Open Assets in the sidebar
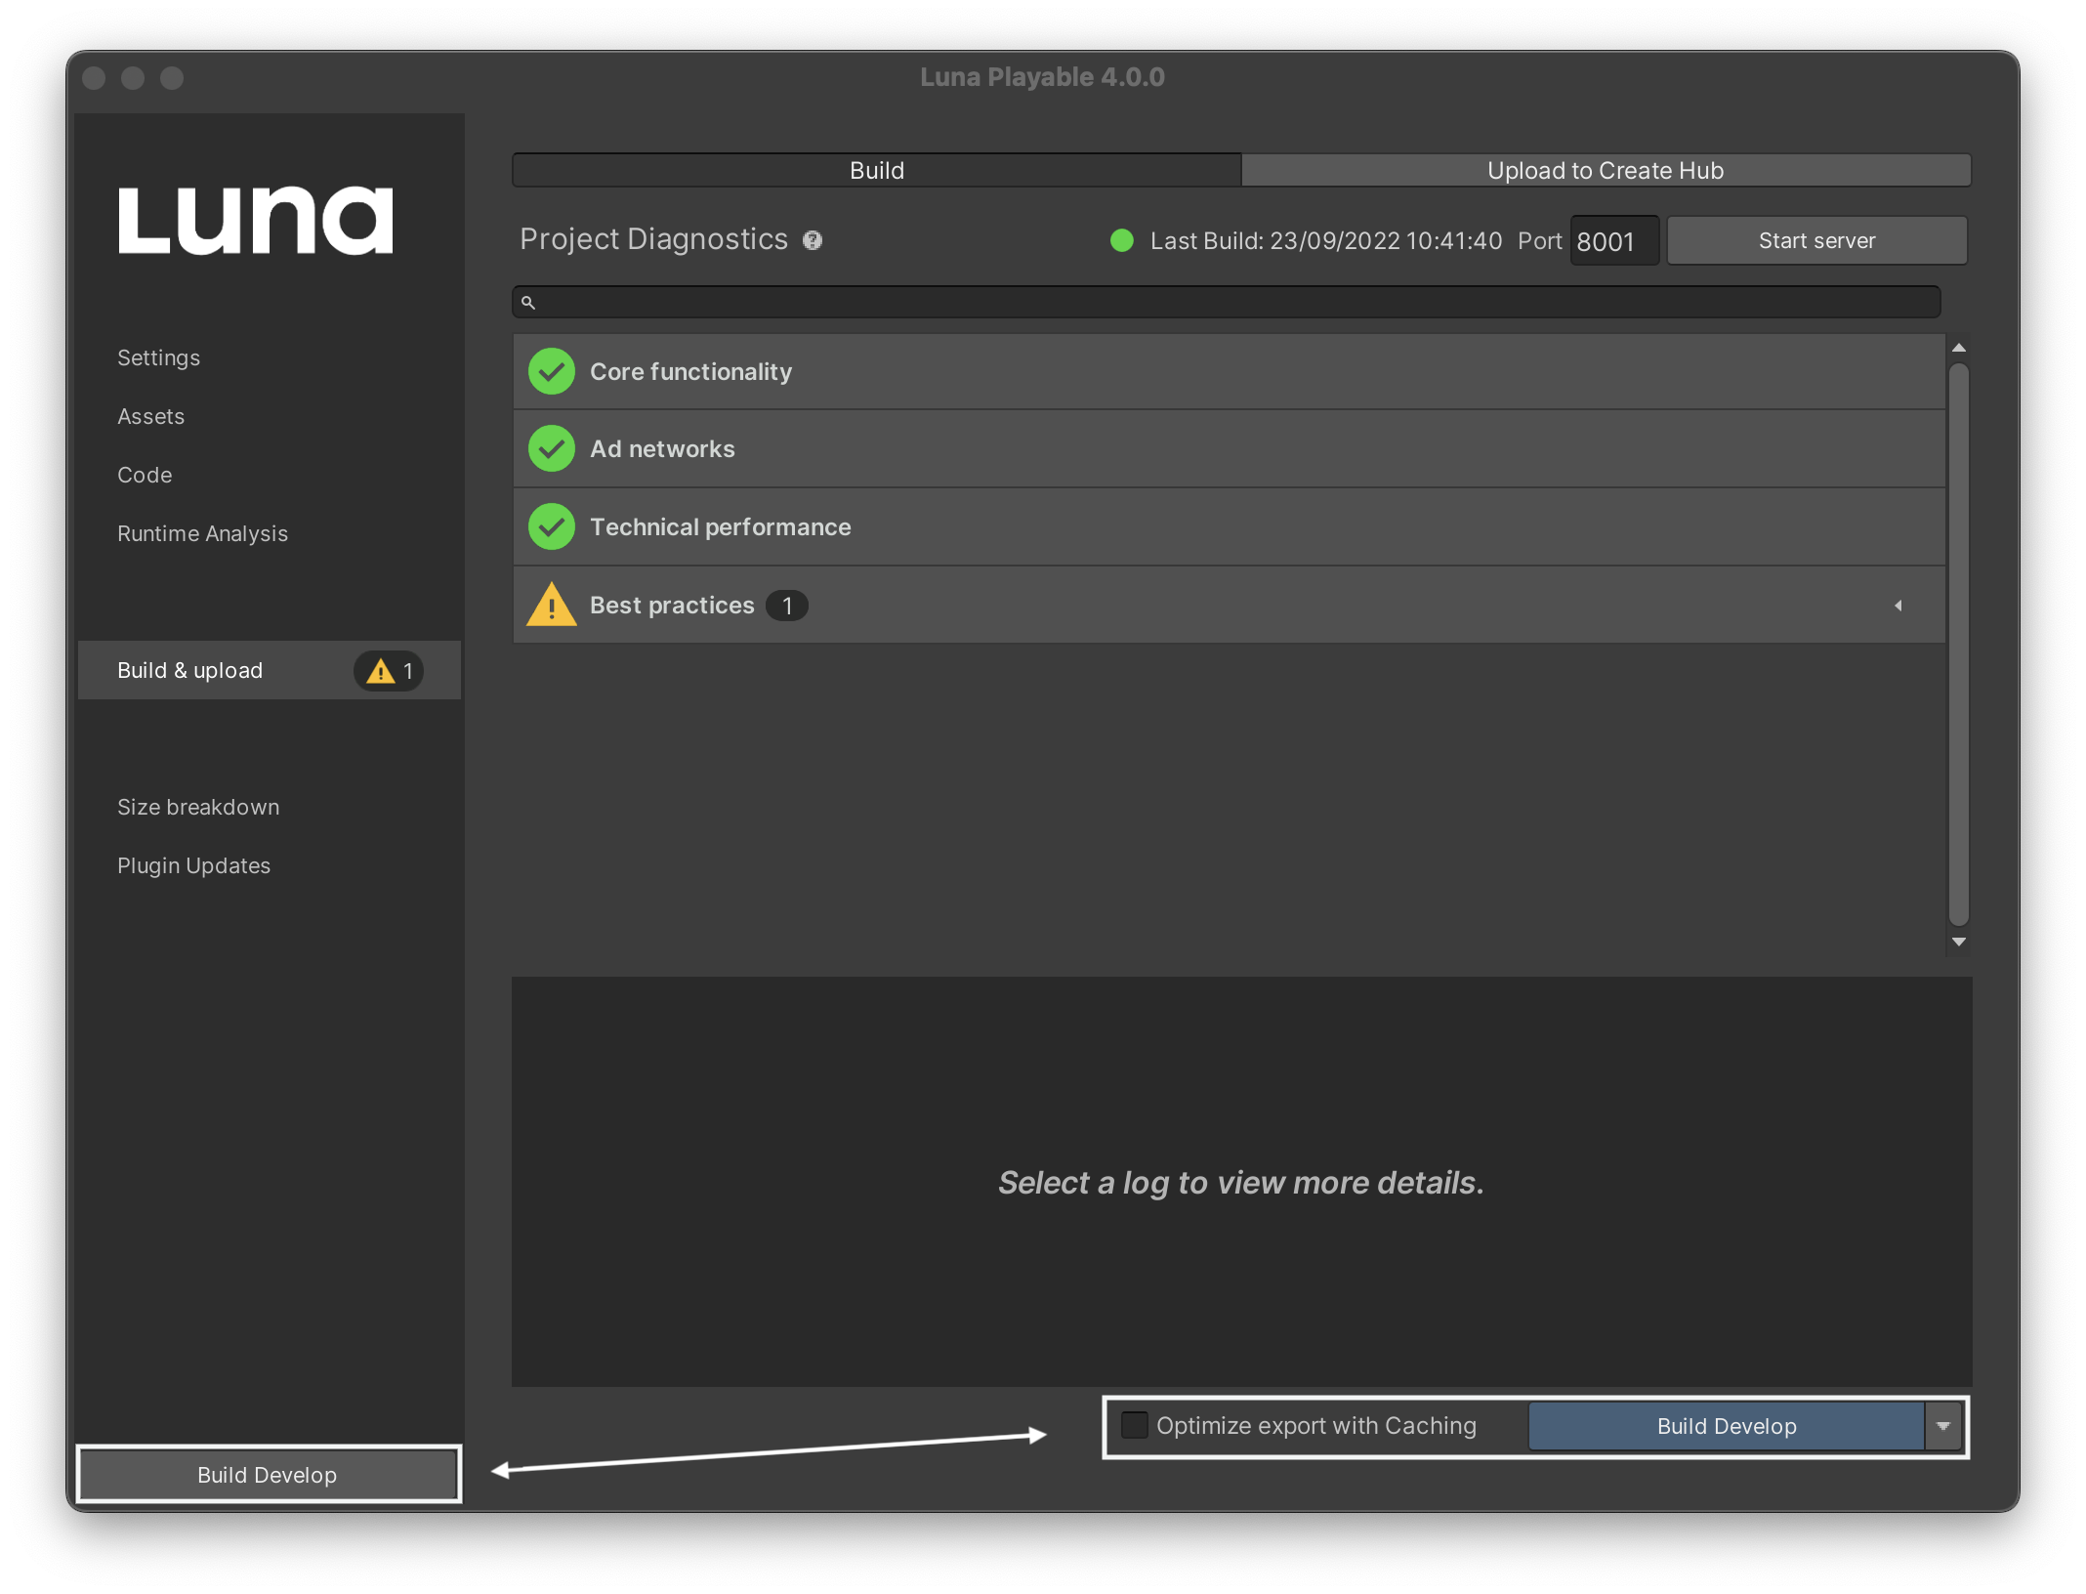This screenshot has height=1594, width=2086. click(x=150, y=416)
